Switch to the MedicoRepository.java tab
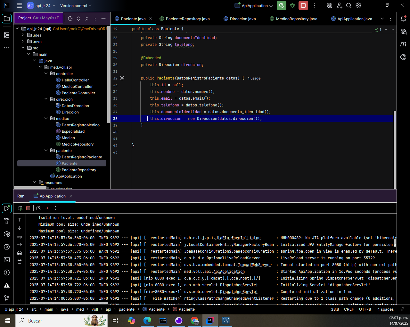 [293, 19]
